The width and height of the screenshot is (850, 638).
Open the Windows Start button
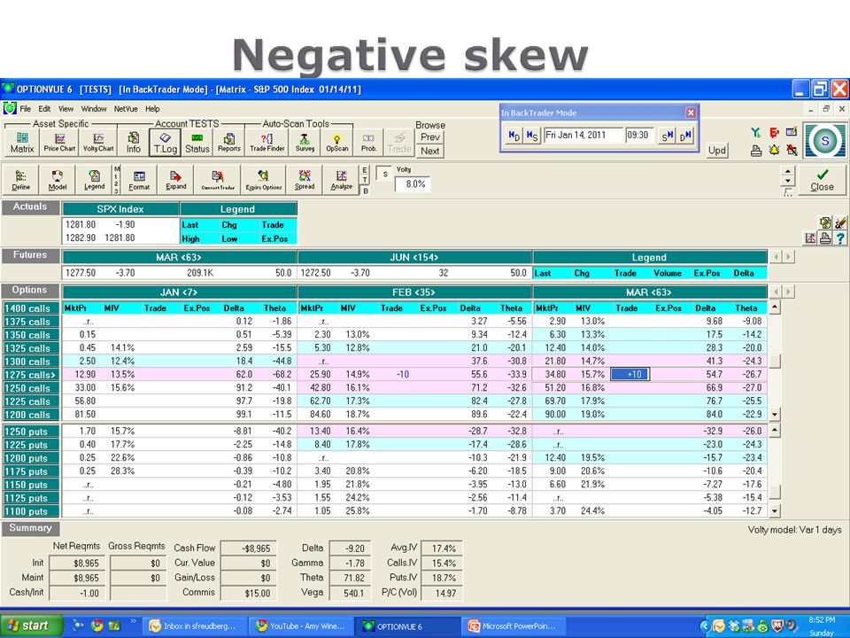[x=30, y=626]
